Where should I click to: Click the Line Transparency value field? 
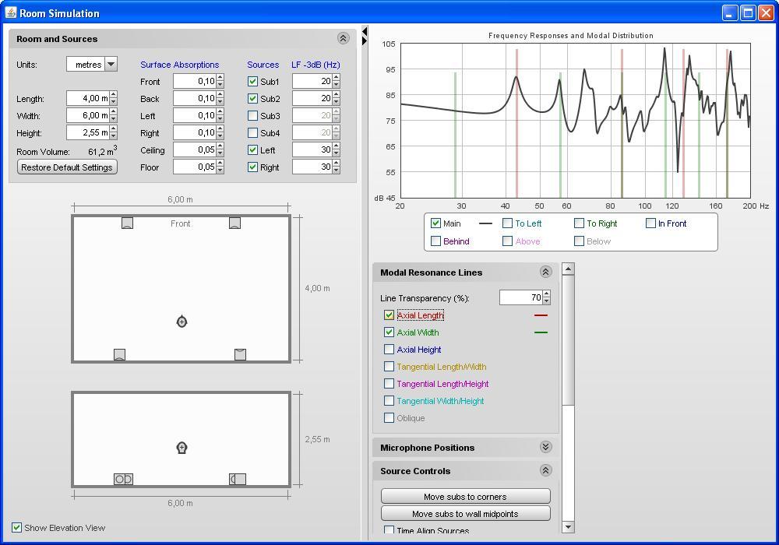(x=520, y=298)
